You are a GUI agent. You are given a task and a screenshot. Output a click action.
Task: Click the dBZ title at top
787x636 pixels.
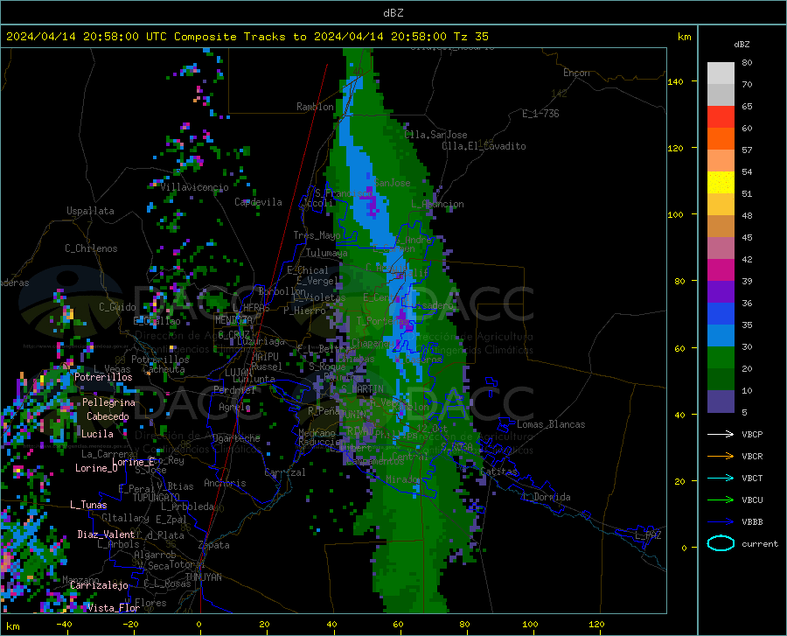[393, 13]
